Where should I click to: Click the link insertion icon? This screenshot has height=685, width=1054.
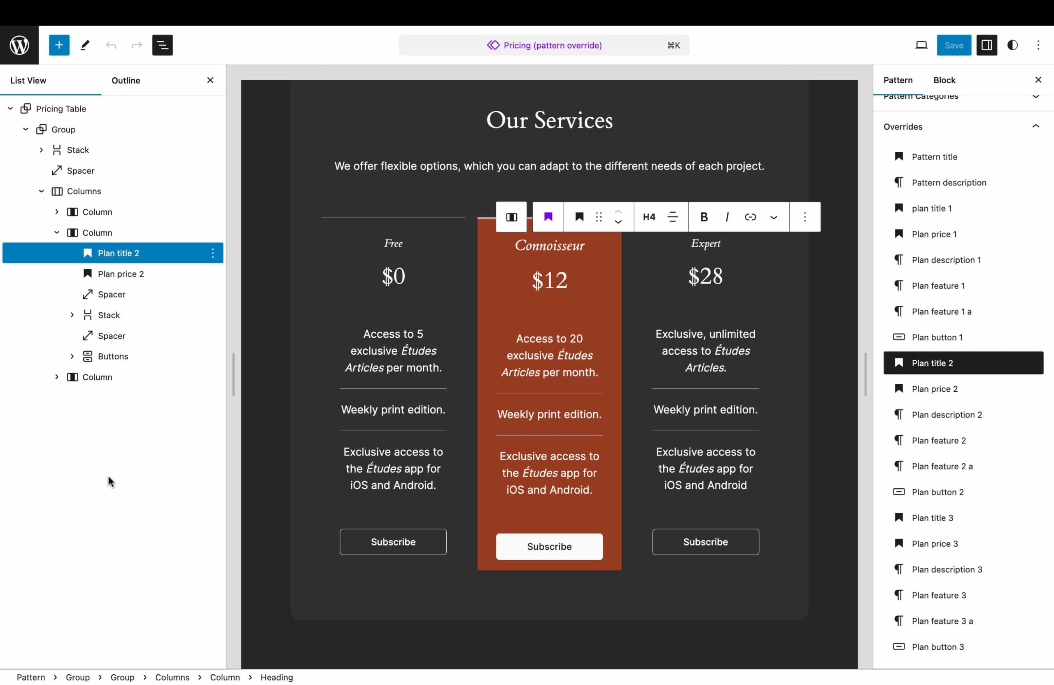click(751, 216)
